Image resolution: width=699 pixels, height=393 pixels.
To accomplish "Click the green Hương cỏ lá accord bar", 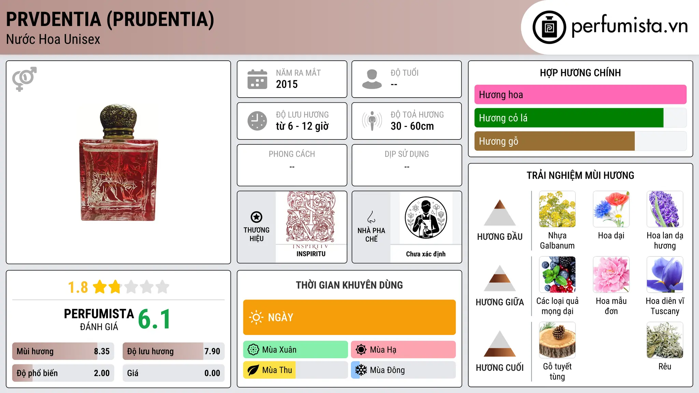I will tap(580, 118).
